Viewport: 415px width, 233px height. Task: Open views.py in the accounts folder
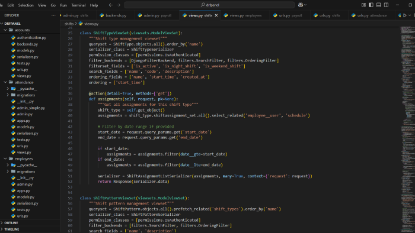click(30, 76)
